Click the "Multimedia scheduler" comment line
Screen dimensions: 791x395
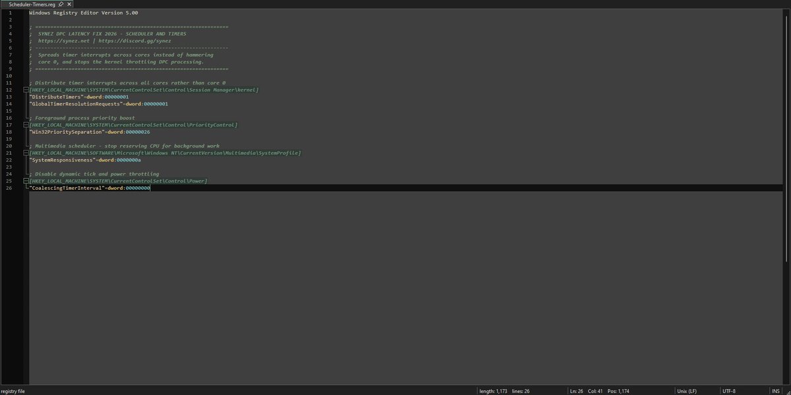[x=124, y=146]
